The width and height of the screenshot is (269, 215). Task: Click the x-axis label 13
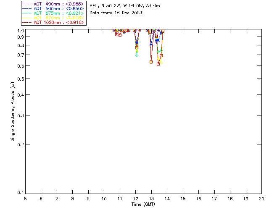point(151,199)
